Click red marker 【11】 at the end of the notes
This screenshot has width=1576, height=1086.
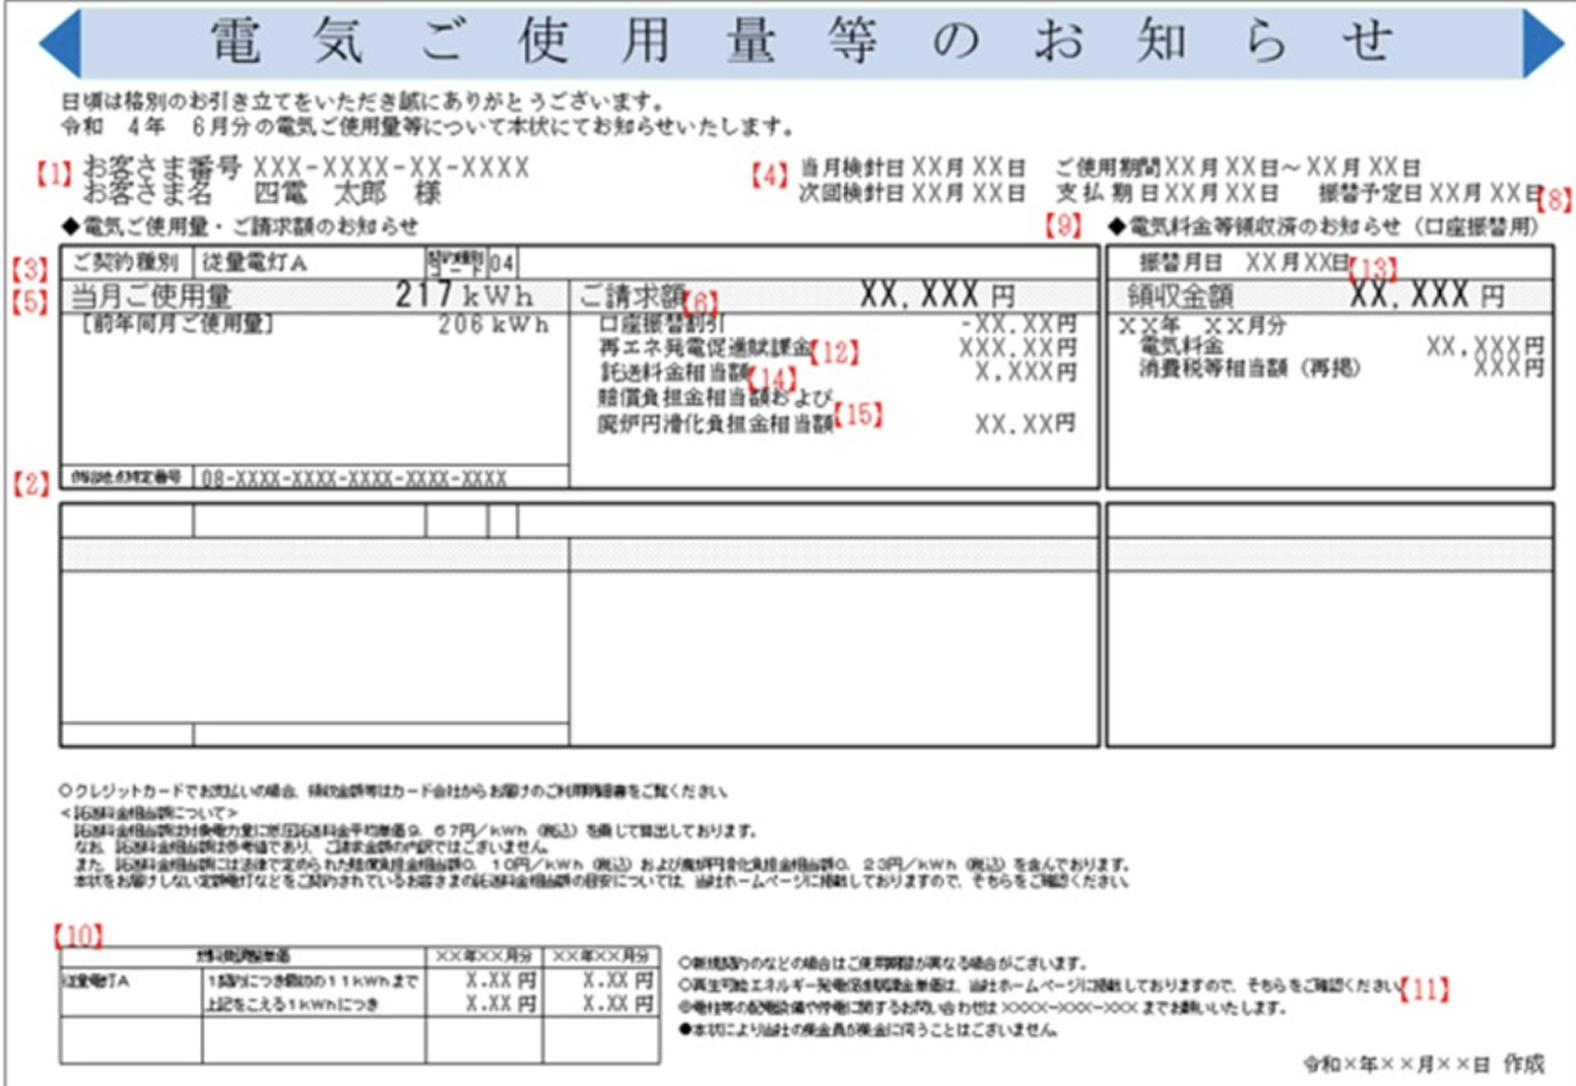click(1424, 988)
